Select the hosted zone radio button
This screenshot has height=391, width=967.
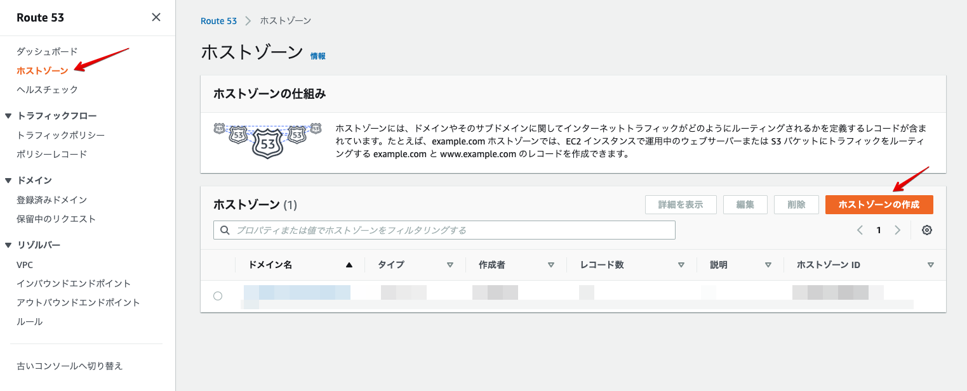click(x=218, y=295)
